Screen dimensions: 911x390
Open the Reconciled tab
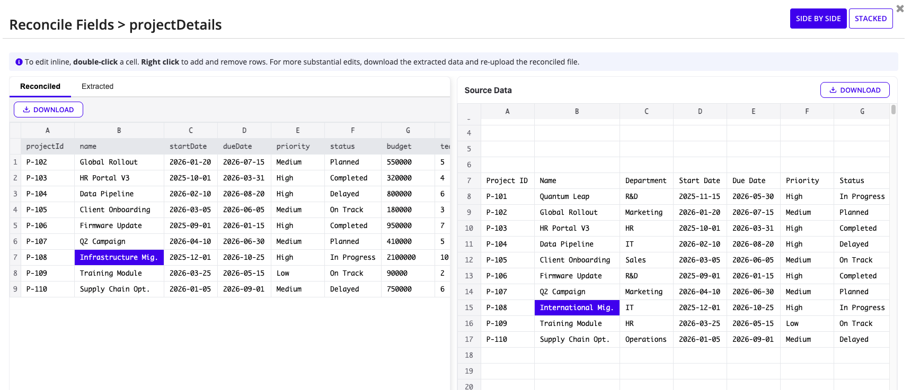[40, 86]
